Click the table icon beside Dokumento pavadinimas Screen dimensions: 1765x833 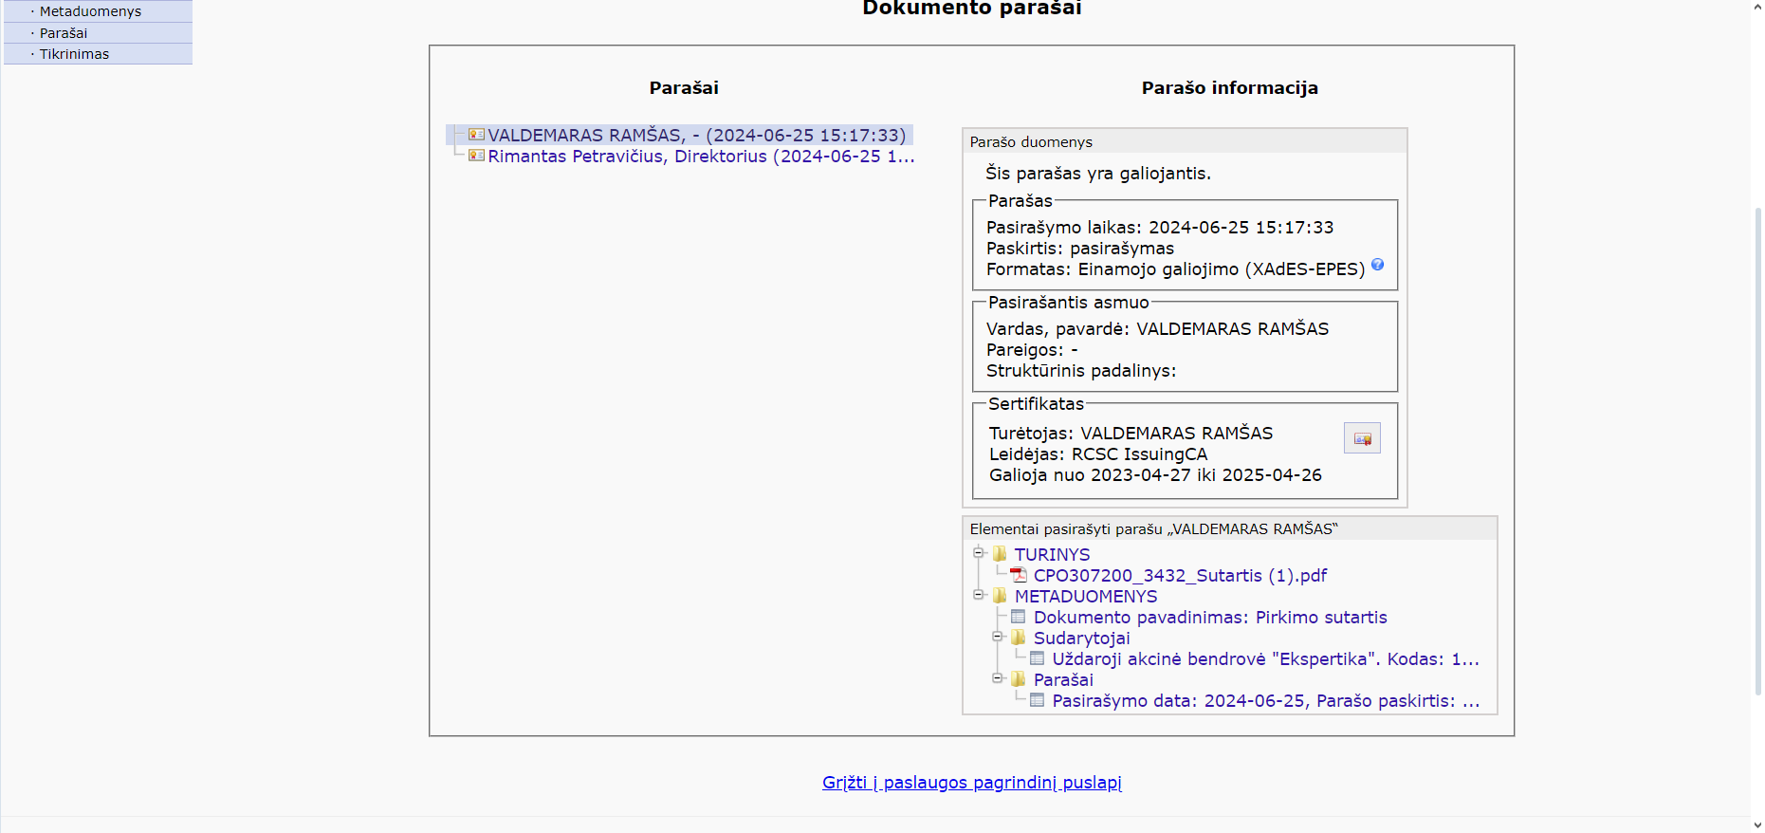point(1019,617)
